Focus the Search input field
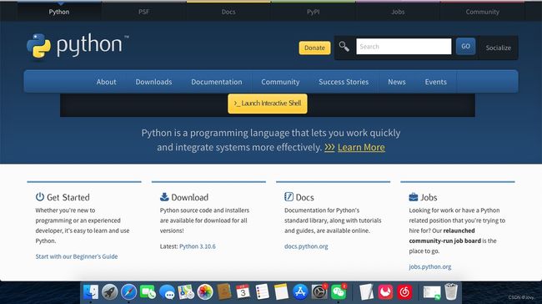Screen dimensions: 542x304 click(404, 47)
